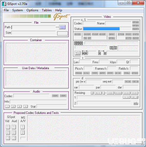Click the I-I frame interval icon

click(102, 53)
